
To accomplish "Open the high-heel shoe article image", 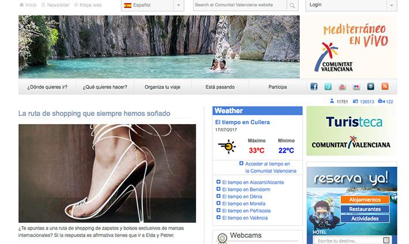I will pyautogui.click(x=107, y=173).
